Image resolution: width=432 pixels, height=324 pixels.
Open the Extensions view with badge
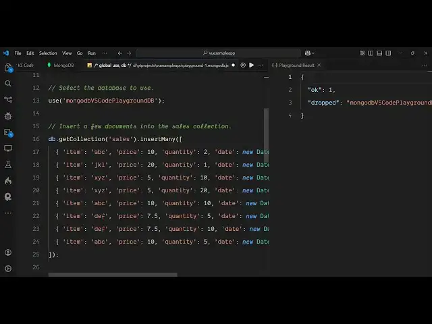[8, 133]
